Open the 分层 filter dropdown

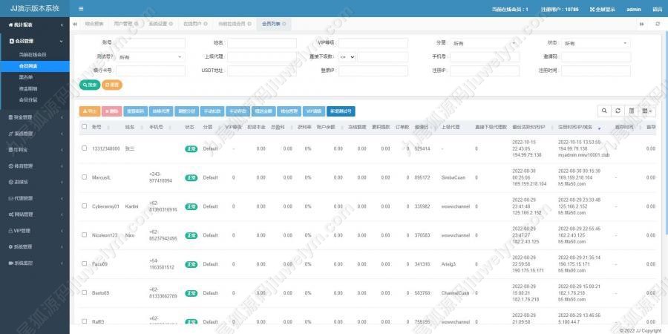click(481, 43)
